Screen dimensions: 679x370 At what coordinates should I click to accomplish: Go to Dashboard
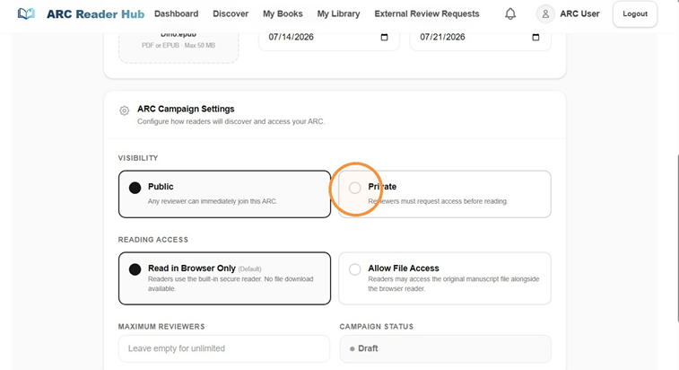[176, 13]
